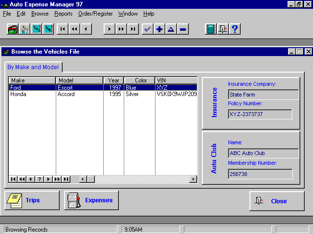Jump to first record in toolbar
This screenshot has height=234, width=313.
coord(62,29)
